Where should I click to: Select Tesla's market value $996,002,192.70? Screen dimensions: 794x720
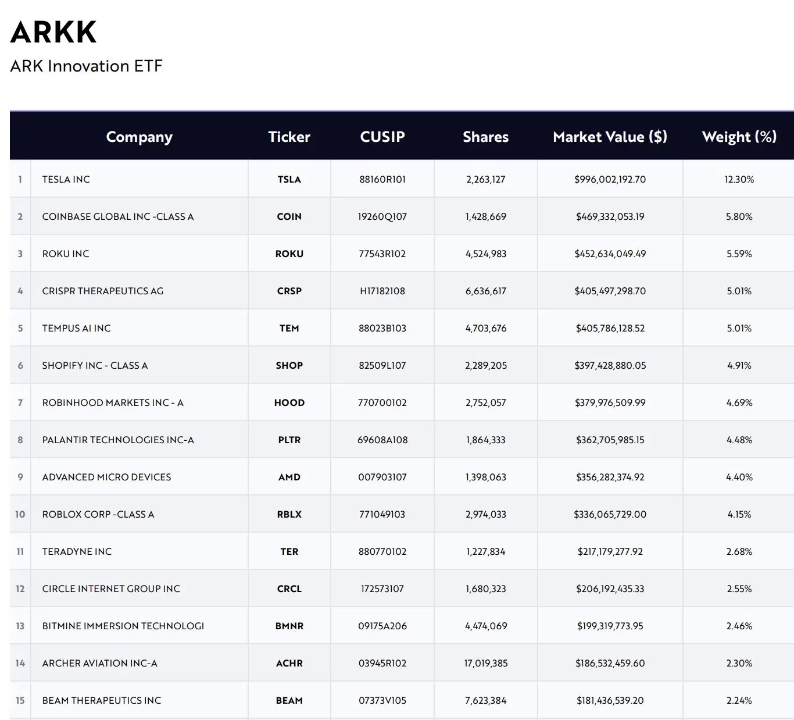pos(610,179)
